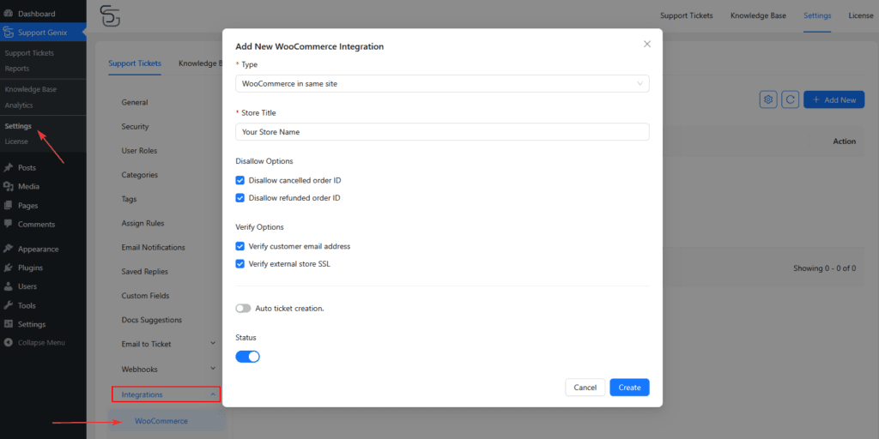Open Knowledge Base in WordPress submenu
Screen dimensions: 879x439
(x=30, y=89)
